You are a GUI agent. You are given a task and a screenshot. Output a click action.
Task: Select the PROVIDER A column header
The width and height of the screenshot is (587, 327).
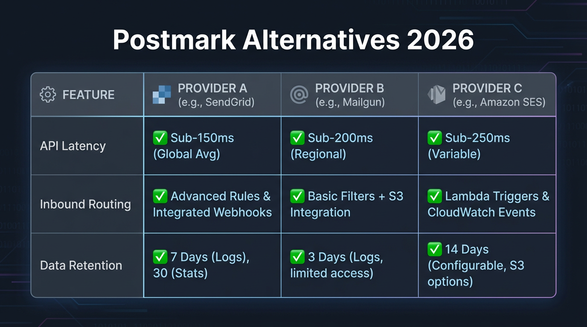[x=212, y=88]
